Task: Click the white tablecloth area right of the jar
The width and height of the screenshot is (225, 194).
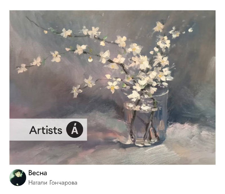Action: [191, 138]
